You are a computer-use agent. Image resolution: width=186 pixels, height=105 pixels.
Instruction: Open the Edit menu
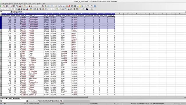(3, 4)
